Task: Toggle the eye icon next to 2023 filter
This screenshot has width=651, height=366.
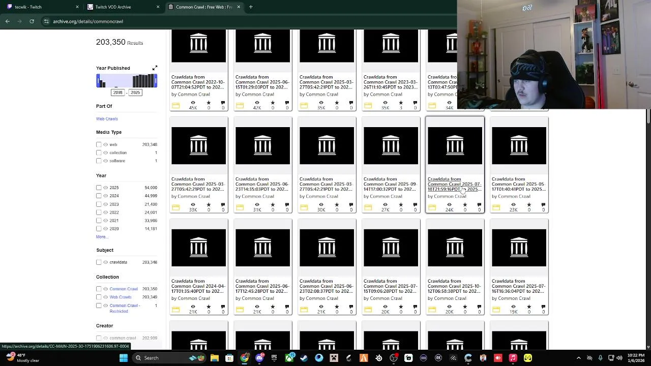Action: (x=105, y=204)
